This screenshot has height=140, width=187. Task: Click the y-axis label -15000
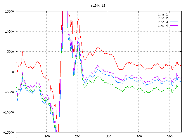(8, 132)
